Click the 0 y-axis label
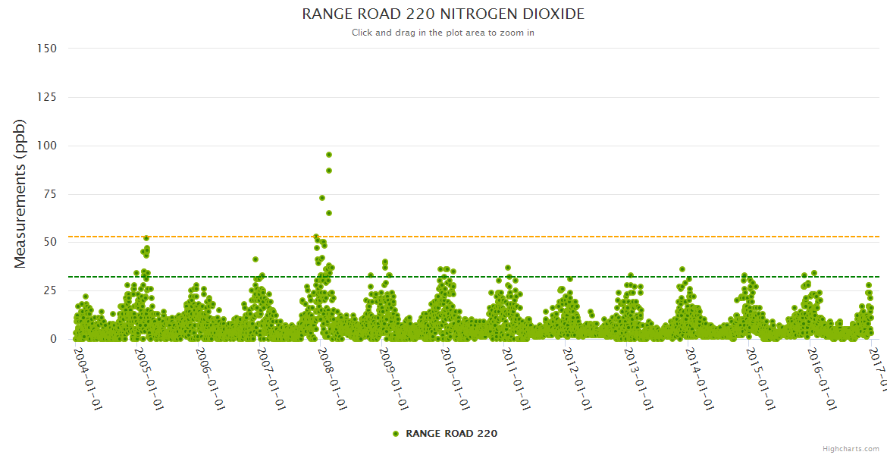The width and height of the screenshot is (887, 455). pyautogui.click(x=53, y=339)
